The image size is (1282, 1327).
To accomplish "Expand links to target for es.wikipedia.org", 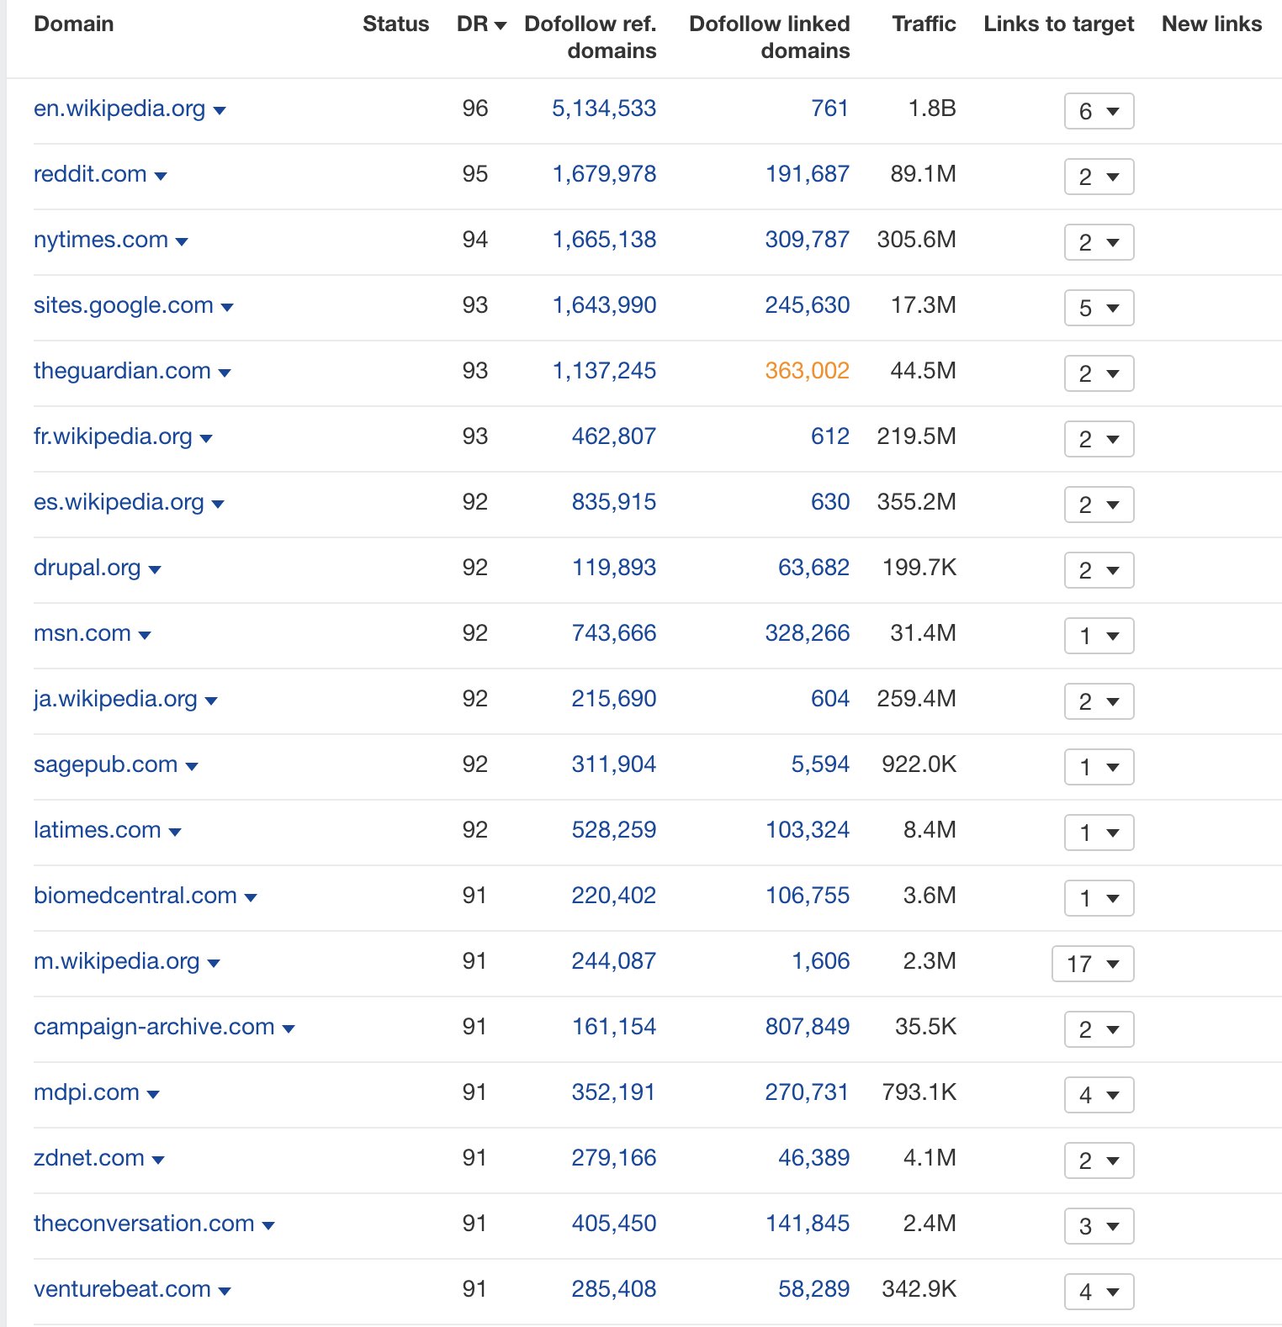I will [x=1099, y=505].
